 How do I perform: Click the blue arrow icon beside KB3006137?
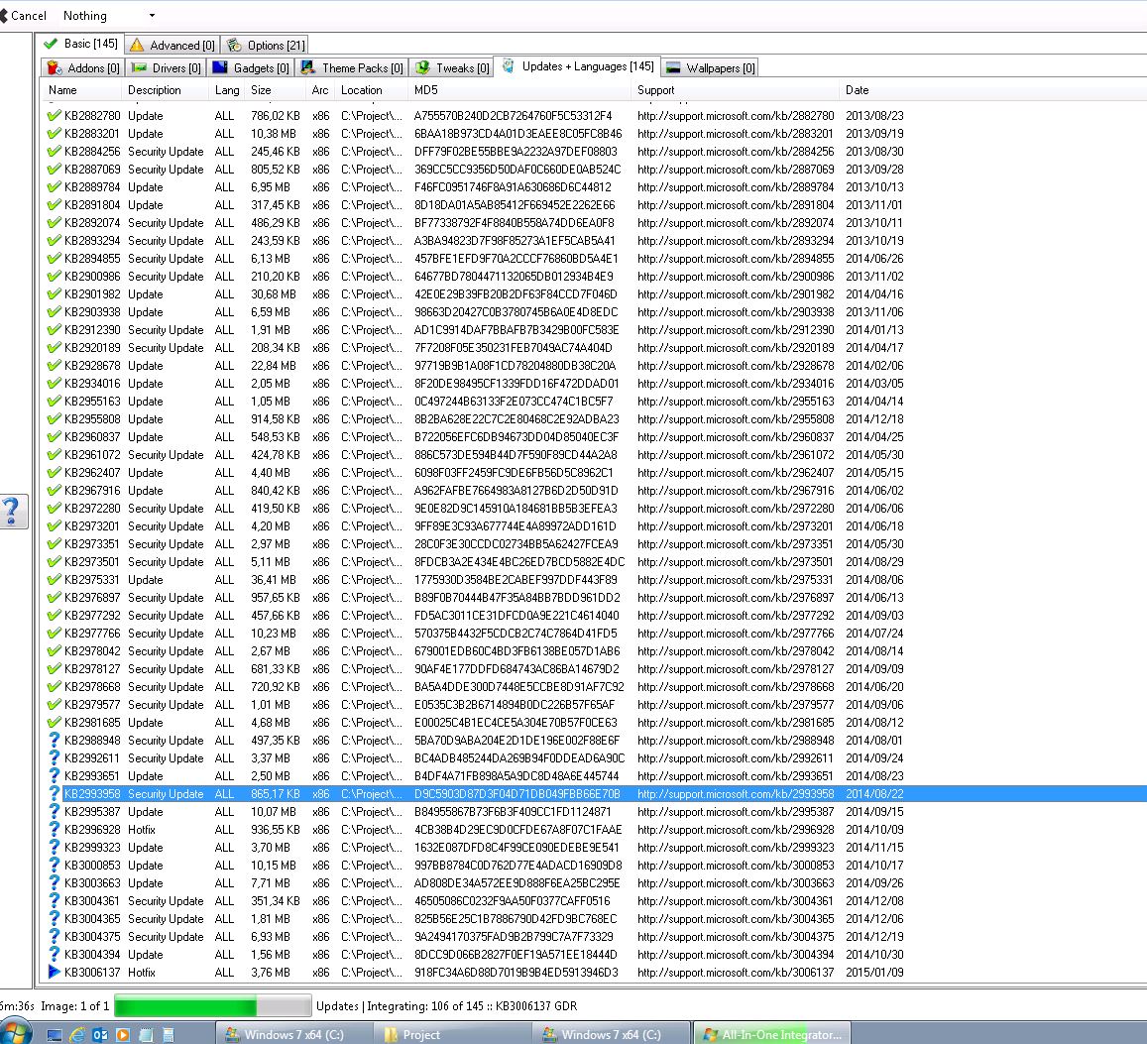(x=54, y=973)
